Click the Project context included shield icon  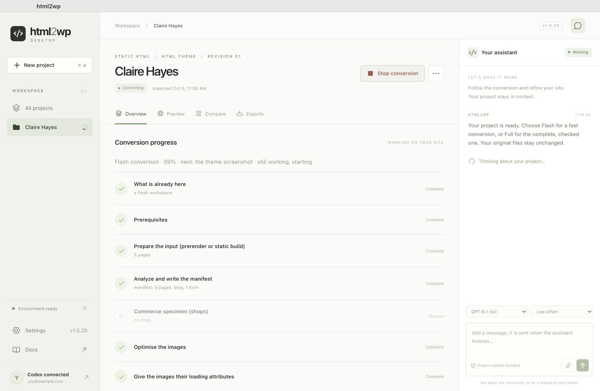click(473, 366)
